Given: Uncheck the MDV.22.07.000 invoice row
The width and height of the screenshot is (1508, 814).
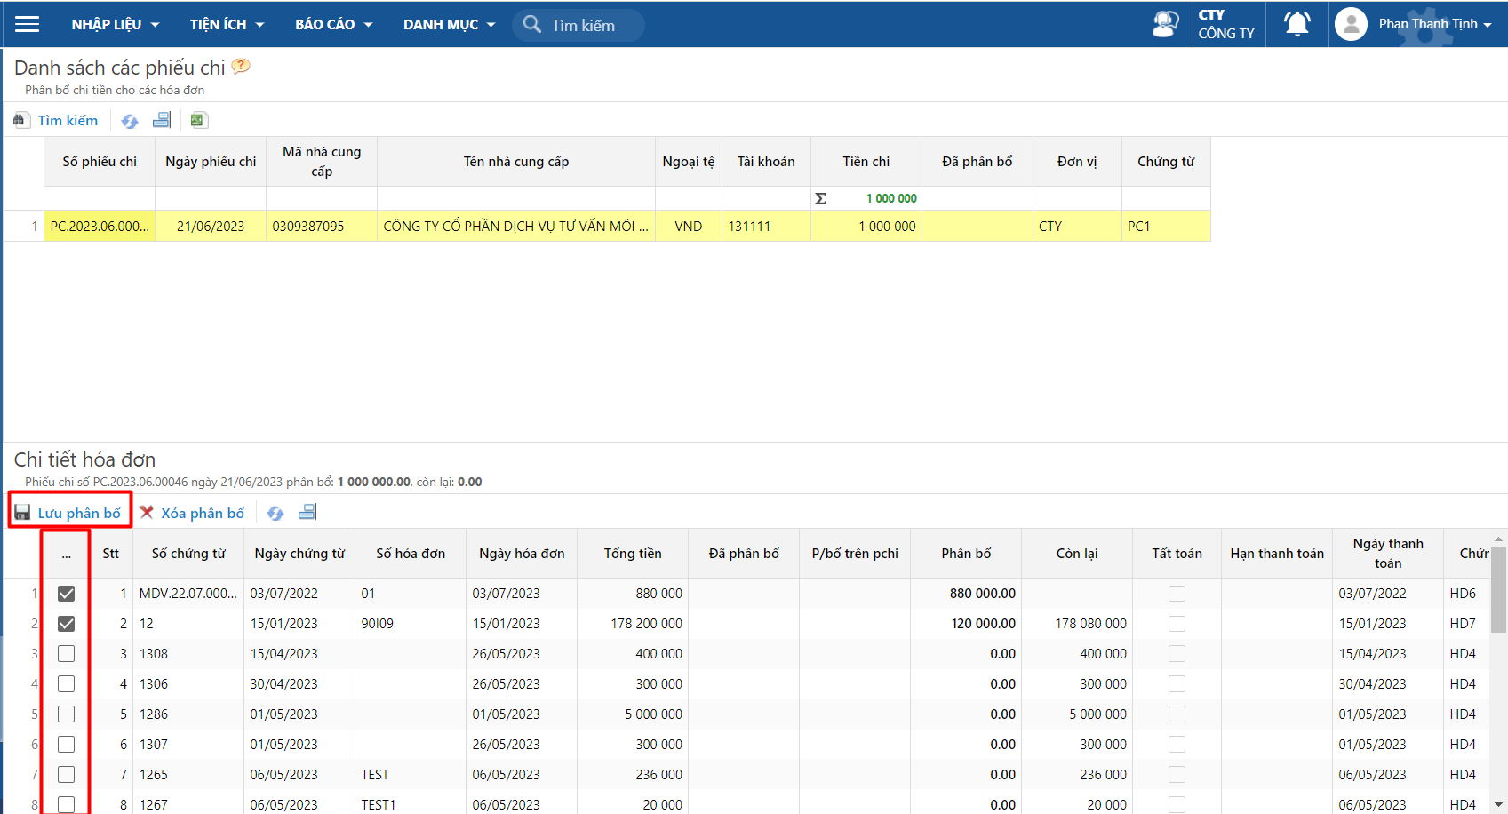Looking at the screenshot, I should [66, 594].
